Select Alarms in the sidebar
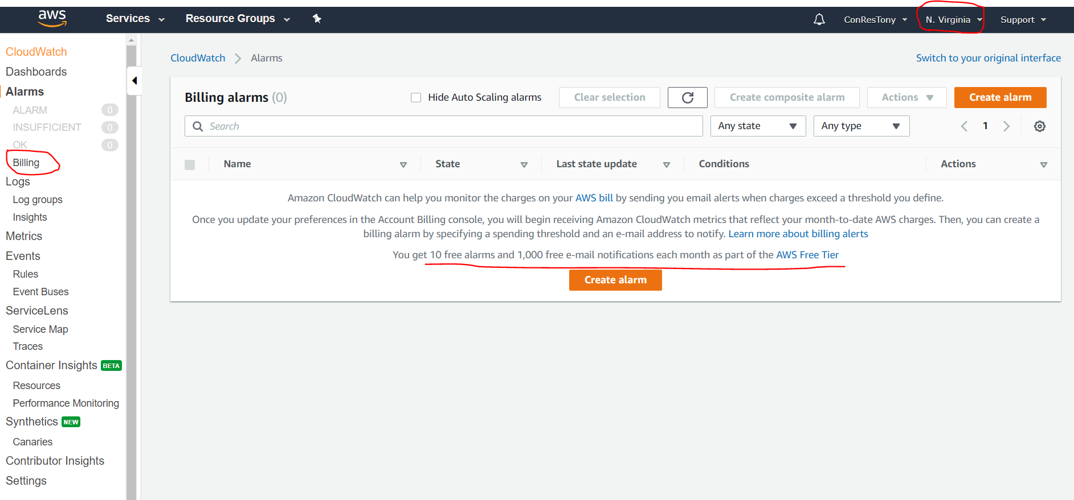Viewport: 1074px width, 500px height. click(x=24, y=92)
